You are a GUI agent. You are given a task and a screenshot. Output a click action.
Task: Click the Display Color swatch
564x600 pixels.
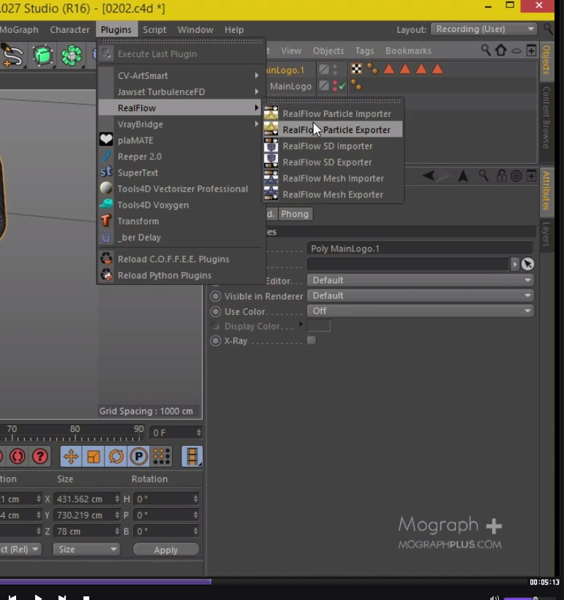pos(318,326)
